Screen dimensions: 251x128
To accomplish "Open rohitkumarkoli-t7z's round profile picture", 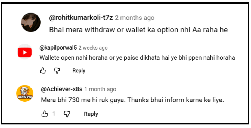I will (x=31, y=22).
